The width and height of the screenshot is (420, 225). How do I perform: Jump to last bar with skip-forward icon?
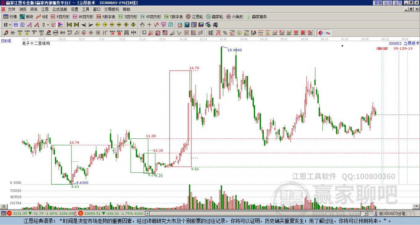[x=76, y=25]
